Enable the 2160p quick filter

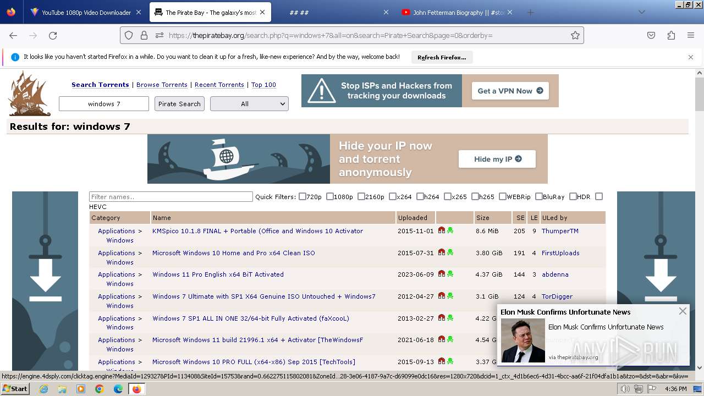pyautogui.click(x=361, y=196)
